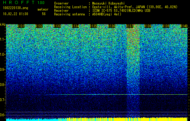Click the 0140 time marker
Screen dimensions: 190x121
(x=184, y=26)
